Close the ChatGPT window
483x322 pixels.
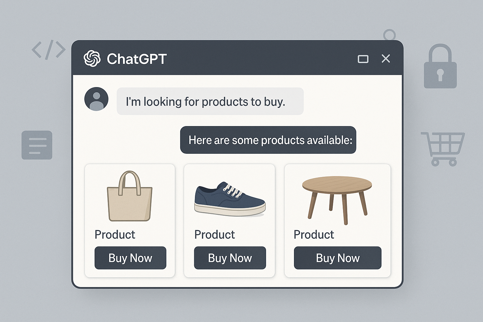tap(386, 58)
